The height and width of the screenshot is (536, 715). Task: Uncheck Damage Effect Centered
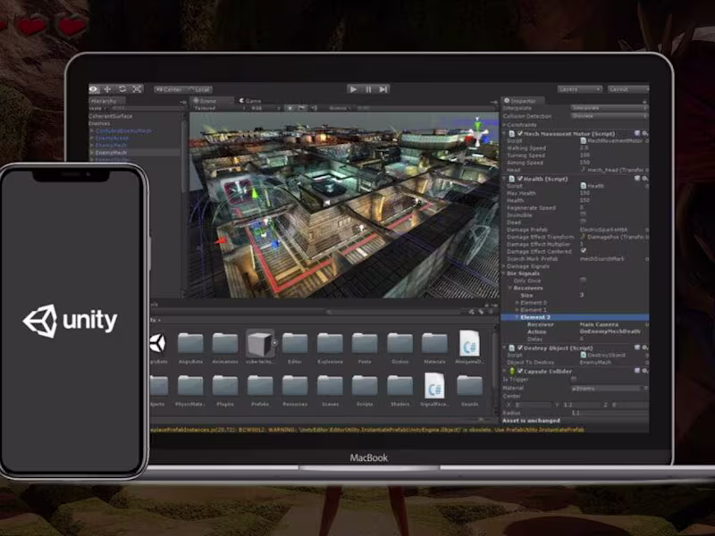584,251
